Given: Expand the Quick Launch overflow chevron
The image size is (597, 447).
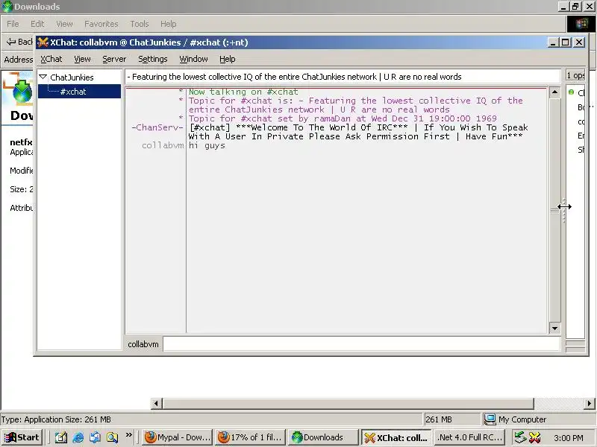Looking at the screenshot, I should coord(128,434).
